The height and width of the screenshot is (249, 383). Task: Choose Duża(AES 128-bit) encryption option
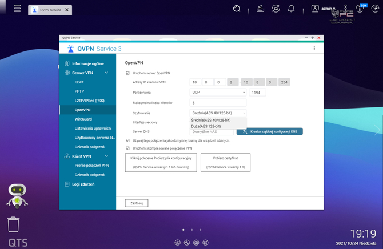pyautogui.click(x=218, y=126)
